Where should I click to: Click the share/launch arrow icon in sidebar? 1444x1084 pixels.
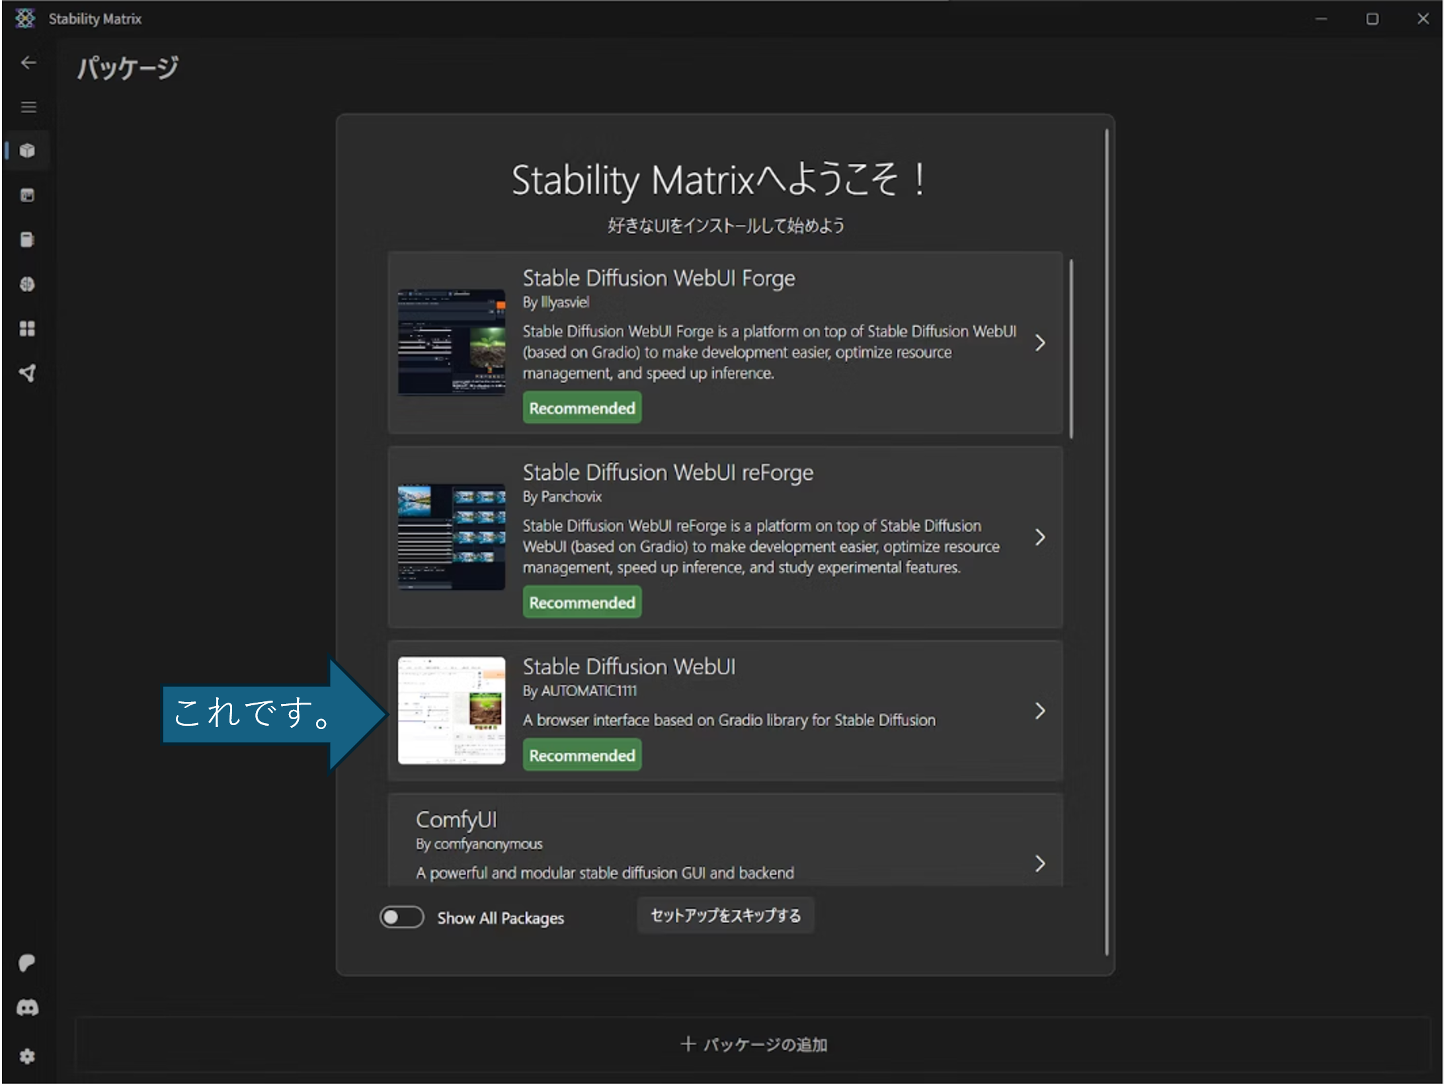coord(28,372)
